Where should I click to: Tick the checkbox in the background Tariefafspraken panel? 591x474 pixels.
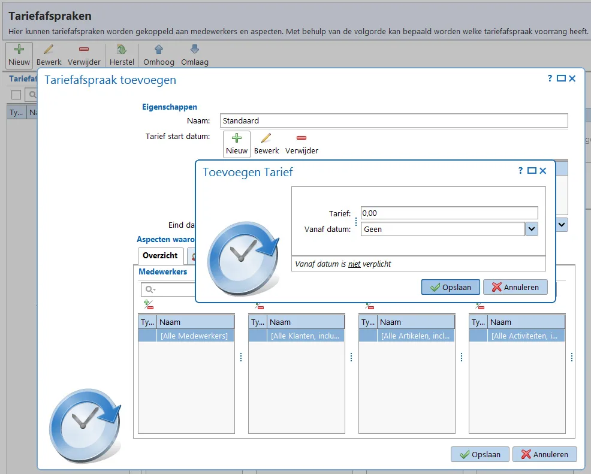point(16,95)
